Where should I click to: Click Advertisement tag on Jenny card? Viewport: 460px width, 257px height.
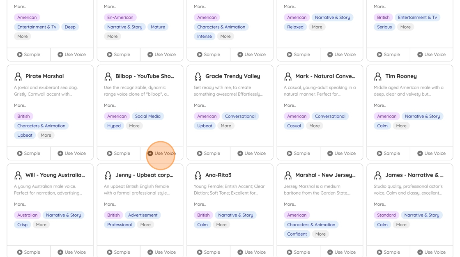click(143, 215)
